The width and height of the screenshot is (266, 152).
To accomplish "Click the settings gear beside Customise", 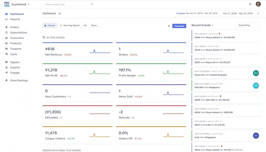I will click(x=169, y=26).
